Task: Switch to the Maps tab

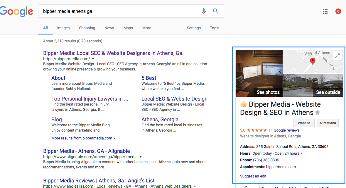Action: (128, 28)
